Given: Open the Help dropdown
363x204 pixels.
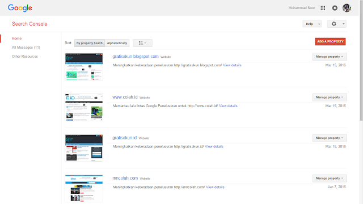Looking at the screenshot, I should point(312,24).
